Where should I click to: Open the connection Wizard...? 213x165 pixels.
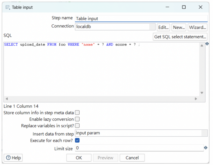coord(197,27)
